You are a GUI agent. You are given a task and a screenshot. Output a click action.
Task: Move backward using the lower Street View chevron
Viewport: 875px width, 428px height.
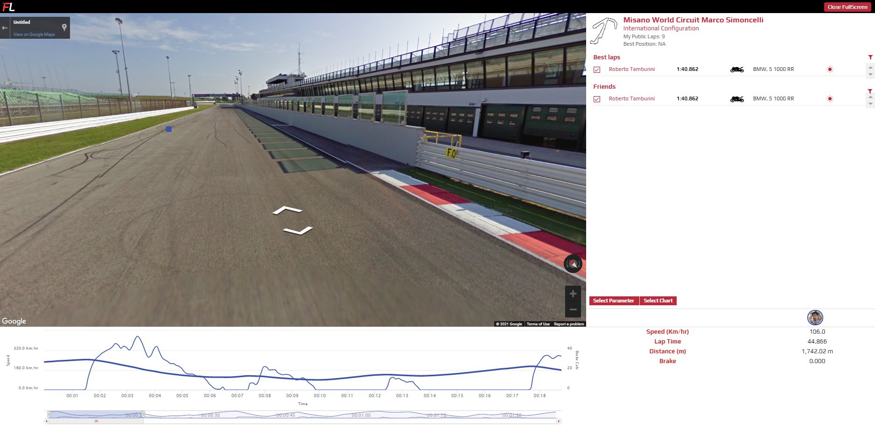pyautogui.click(x=298, y=231)
